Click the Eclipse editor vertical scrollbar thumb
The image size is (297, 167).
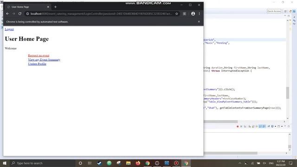[x=288, y=93]
